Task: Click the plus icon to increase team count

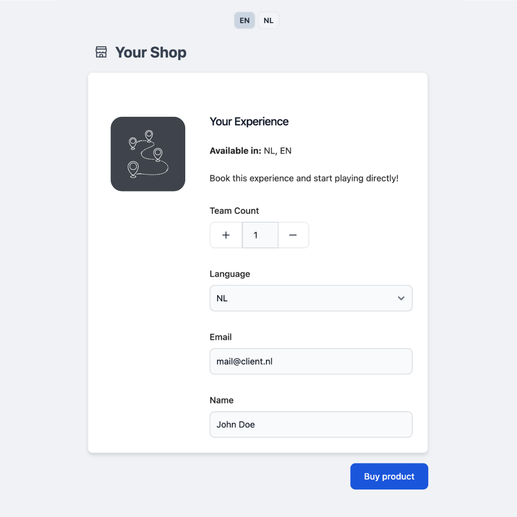Action: tap(226, 235)
